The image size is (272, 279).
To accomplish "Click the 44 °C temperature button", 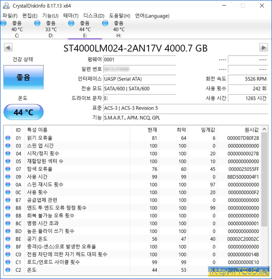I will point(23,112).
